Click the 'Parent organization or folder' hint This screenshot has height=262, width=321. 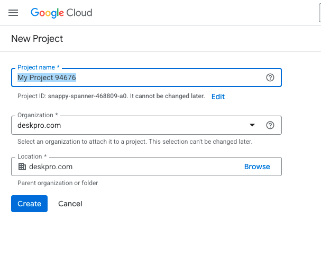(58, 183)
